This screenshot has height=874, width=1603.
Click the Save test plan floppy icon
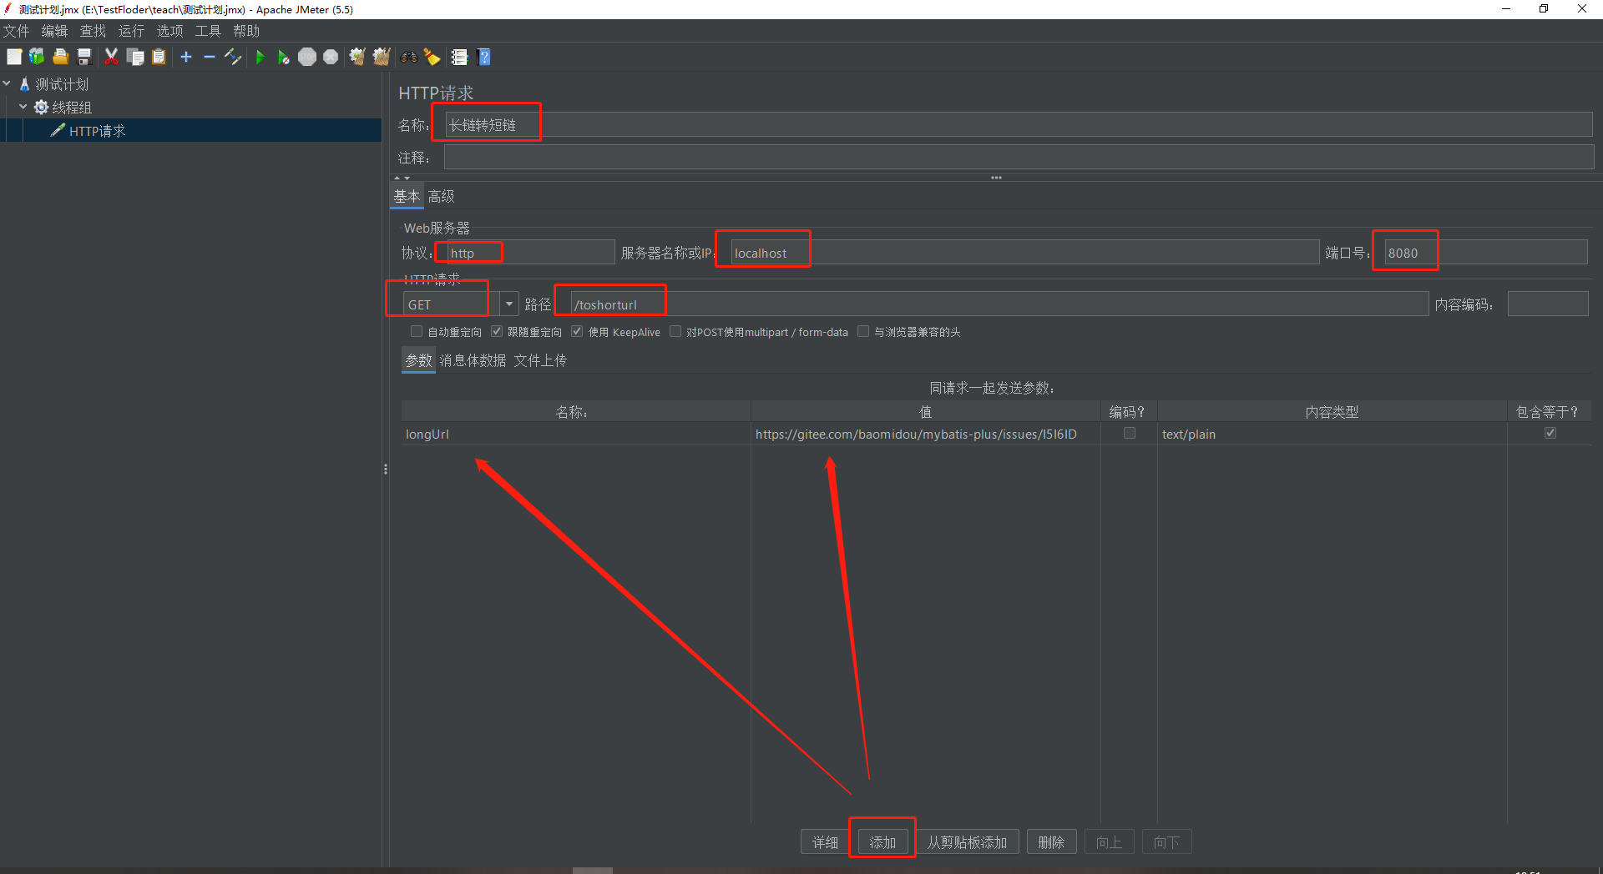click(84, 57)
